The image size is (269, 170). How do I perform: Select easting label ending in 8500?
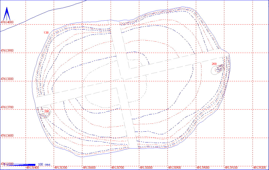click(61, 168)
